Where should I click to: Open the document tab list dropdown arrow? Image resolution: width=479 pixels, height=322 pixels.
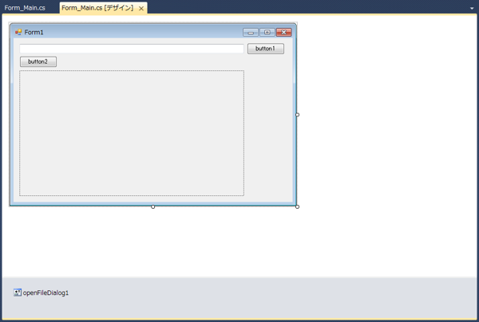point(472,9)
